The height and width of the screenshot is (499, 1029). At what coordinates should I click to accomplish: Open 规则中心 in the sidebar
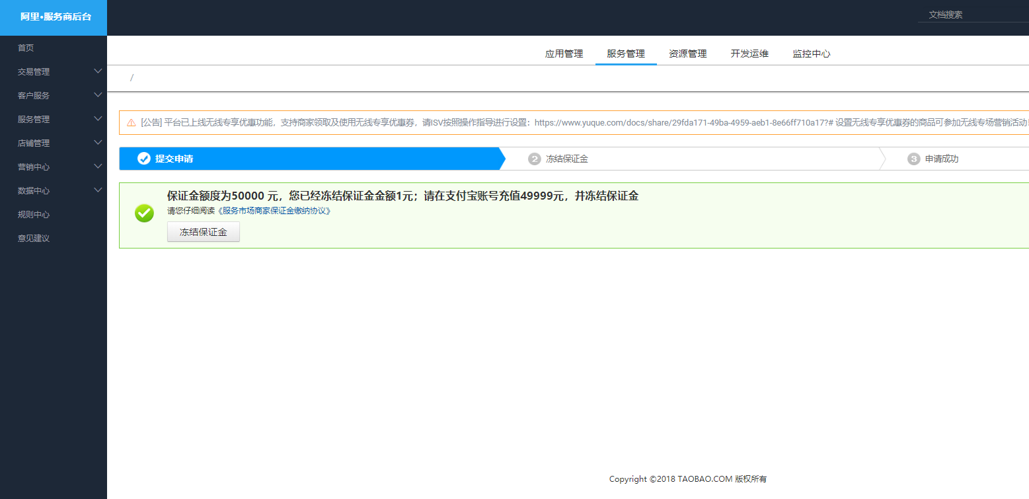coord(34,214)
